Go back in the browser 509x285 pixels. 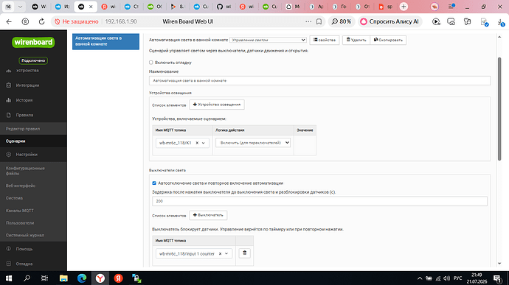click(9, 21)
